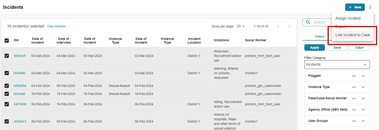Screen dimensions: 379x130
Task: Click the search magnifier icon
Action: [x=308, y=22]
